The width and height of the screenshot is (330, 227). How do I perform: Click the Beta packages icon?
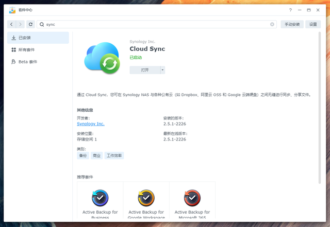tap(14, 62)
